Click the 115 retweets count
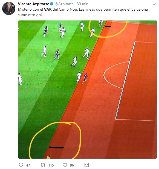This screenshot has width=159, height=169. pyautogui.click(x=51, y=165)
